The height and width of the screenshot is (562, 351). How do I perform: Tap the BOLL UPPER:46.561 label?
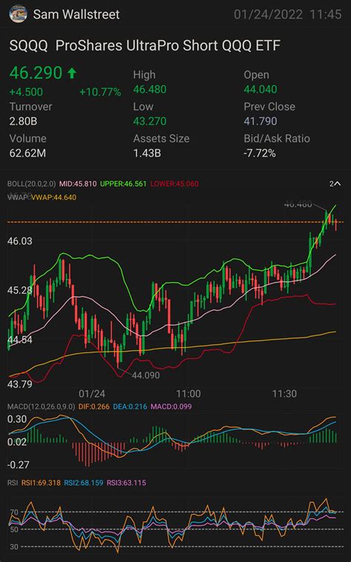(124, 184)
